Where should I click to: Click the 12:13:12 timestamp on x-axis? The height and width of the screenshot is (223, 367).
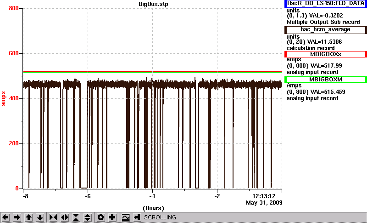pos(264,196)
